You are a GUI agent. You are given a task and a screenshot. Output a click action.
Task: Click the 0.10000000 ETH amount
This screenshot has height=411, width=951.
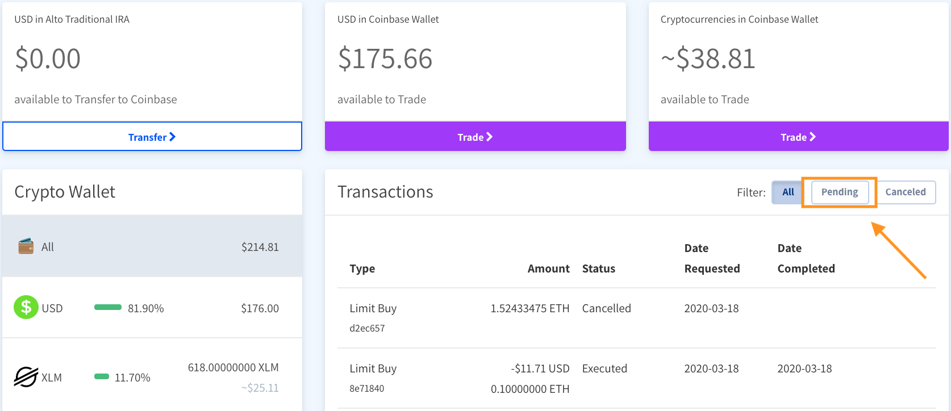pos(530,389)
